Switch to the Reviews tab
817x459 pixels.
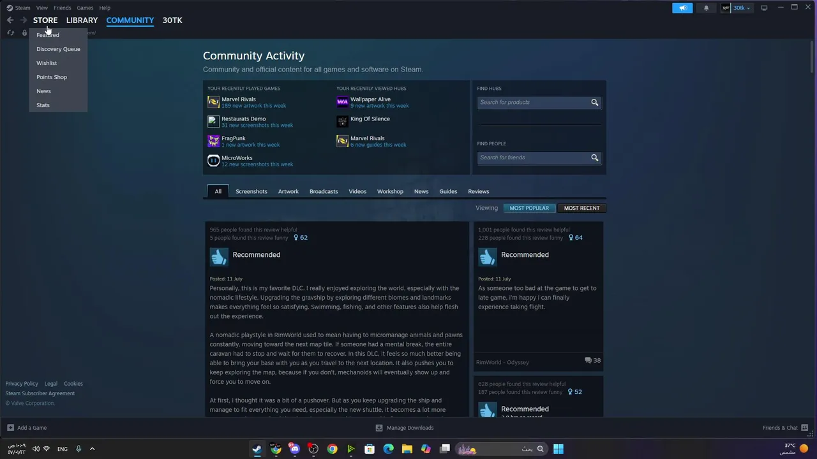click(x=479, y=191)
